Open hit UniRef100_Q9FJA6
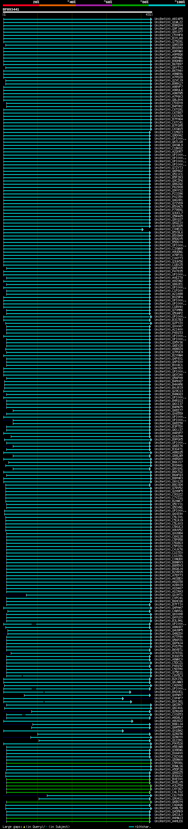The width and height of the screenshot is (188, 829). [168, 29]
